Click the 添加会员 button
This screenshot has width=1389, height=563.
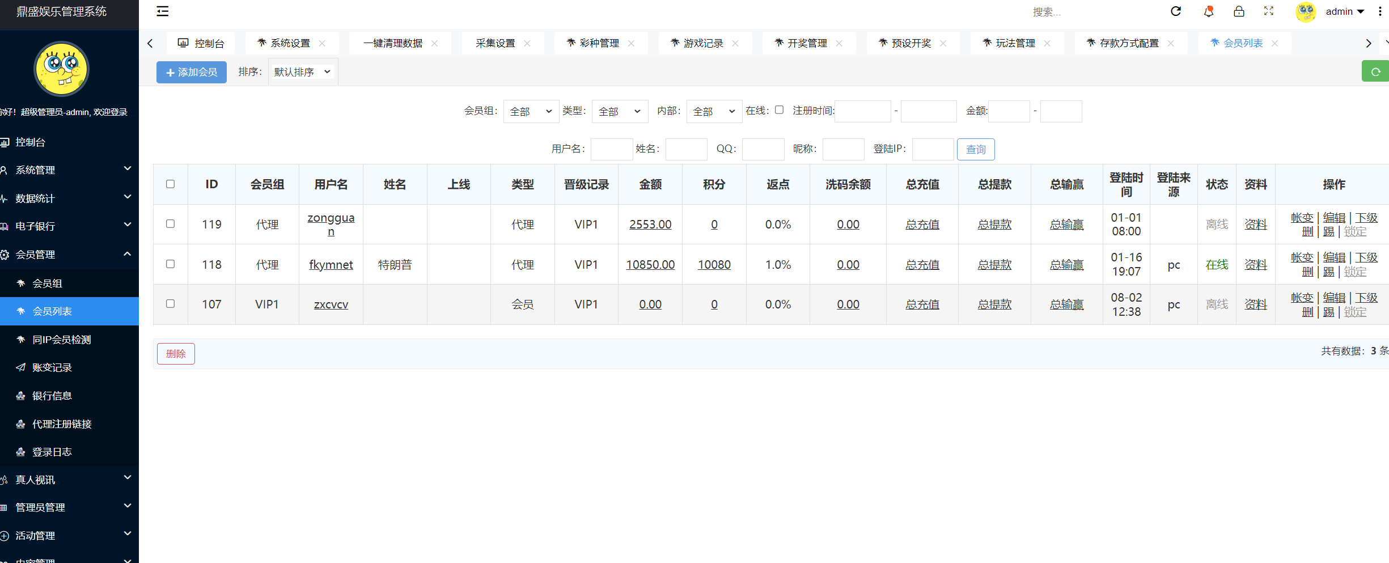pyautogui.click(x=191, y=72)
